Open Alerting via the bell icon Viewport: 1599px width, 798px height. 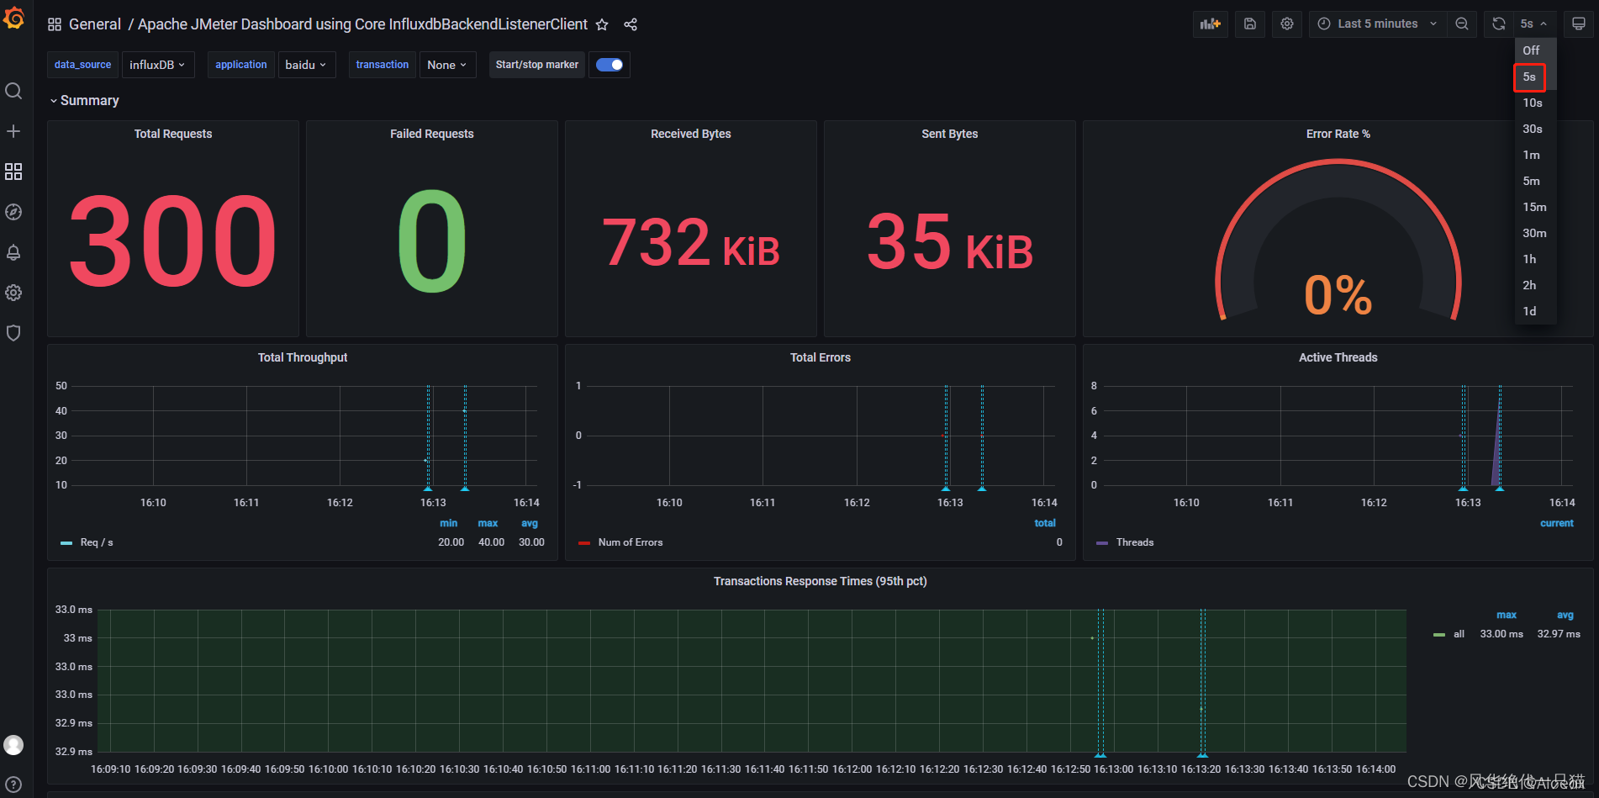pyautogui.click(x=13, y=252)
